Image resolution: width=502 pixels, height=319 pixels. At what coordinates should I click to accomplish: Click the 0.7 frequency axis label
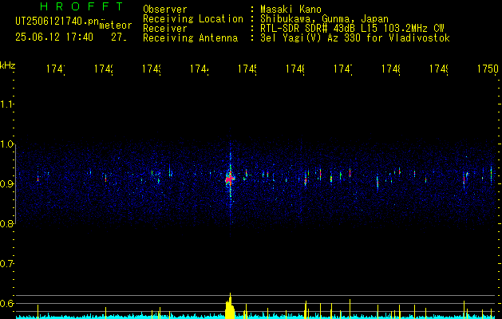pos(6,264)
